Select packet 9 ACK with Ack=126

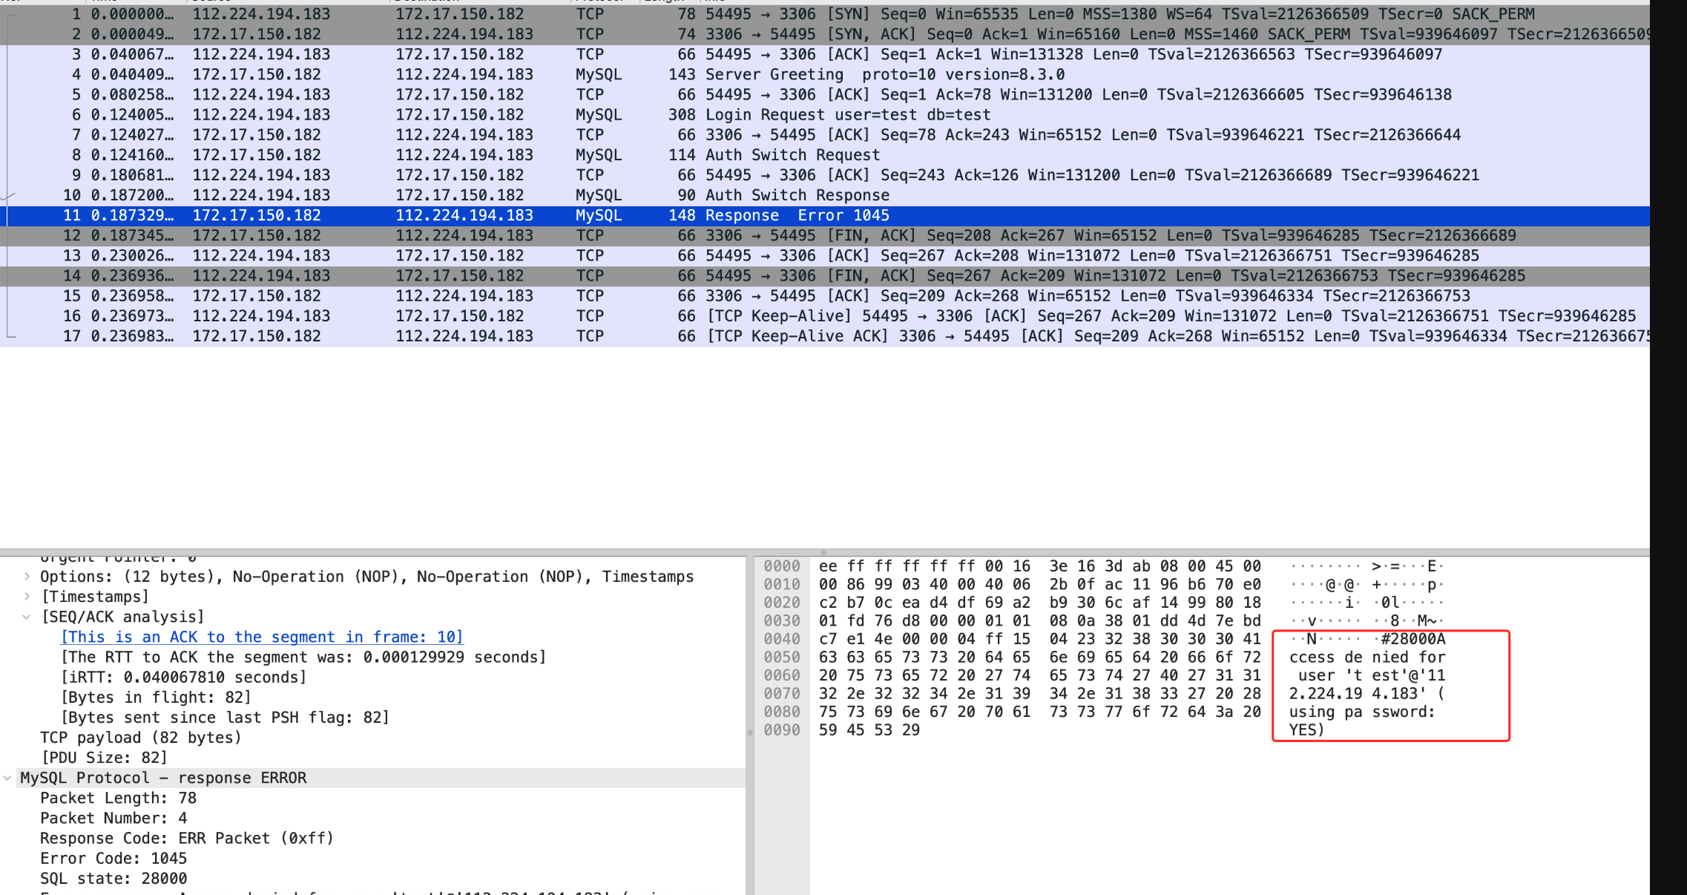click(x=825, y=174)
